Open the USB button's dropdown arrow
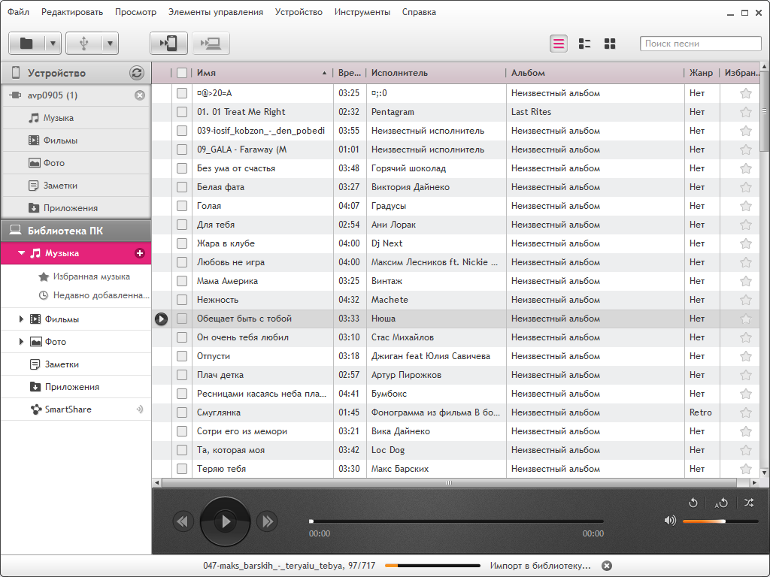The width and height of the screenshot is (770, 577). pos(110,44)
